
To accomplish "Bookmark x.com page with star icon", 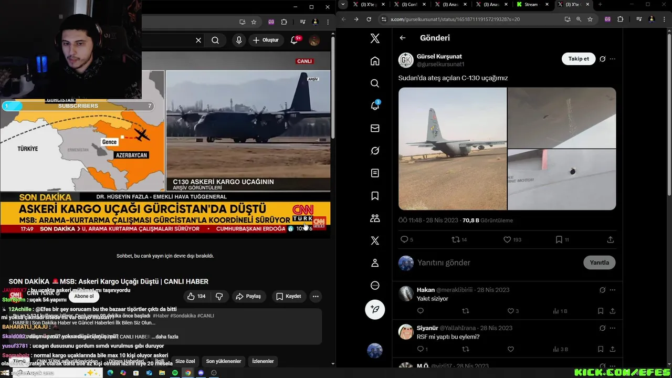I will pos(590,19).
